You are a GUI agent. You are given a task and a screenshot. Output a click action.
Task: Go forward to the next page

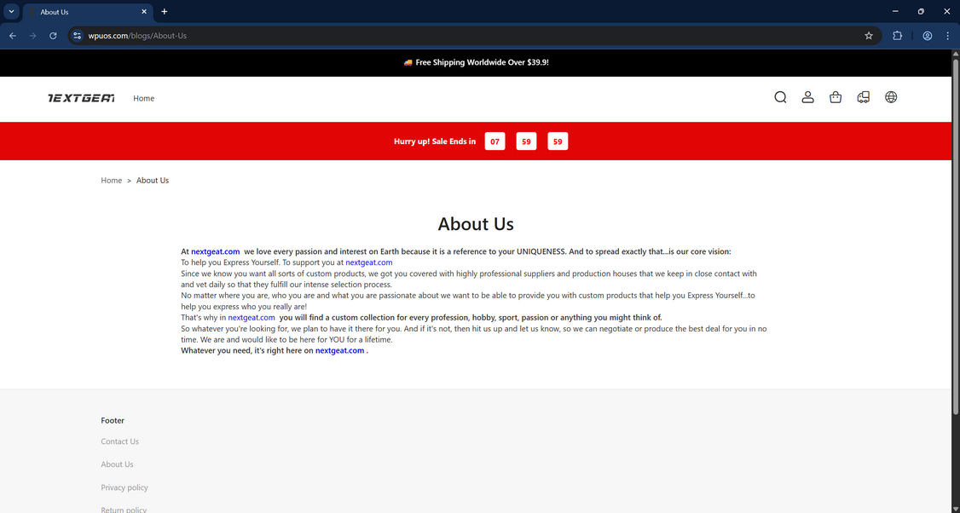33,36
